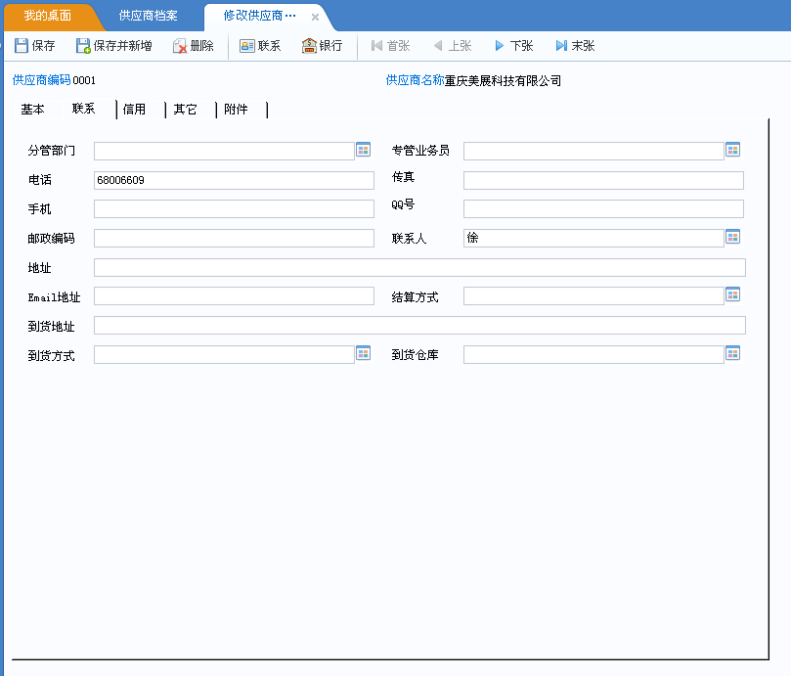Switch to the 基本 tab
The image size is (791, 676).
tap(32, 110)
